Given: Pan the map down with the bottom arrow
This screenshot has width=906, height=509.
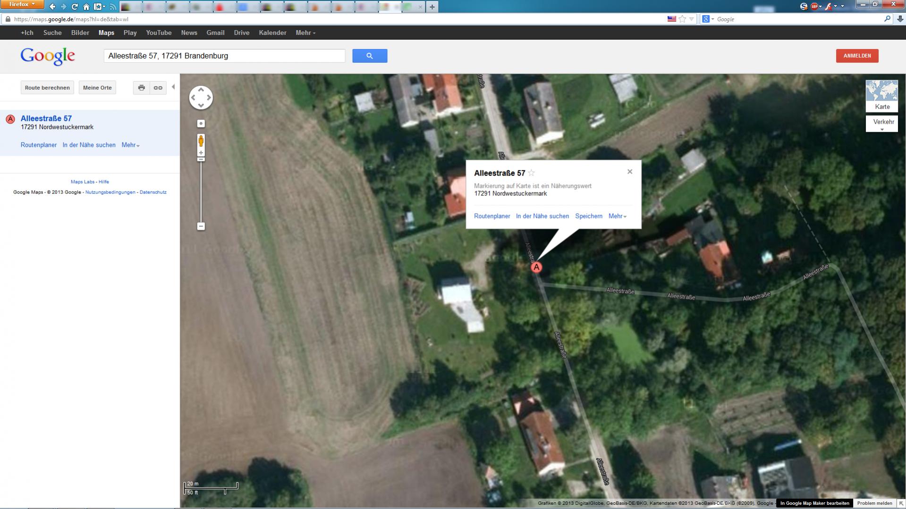Looking at the screenshot, I should (x=201, y=106).
